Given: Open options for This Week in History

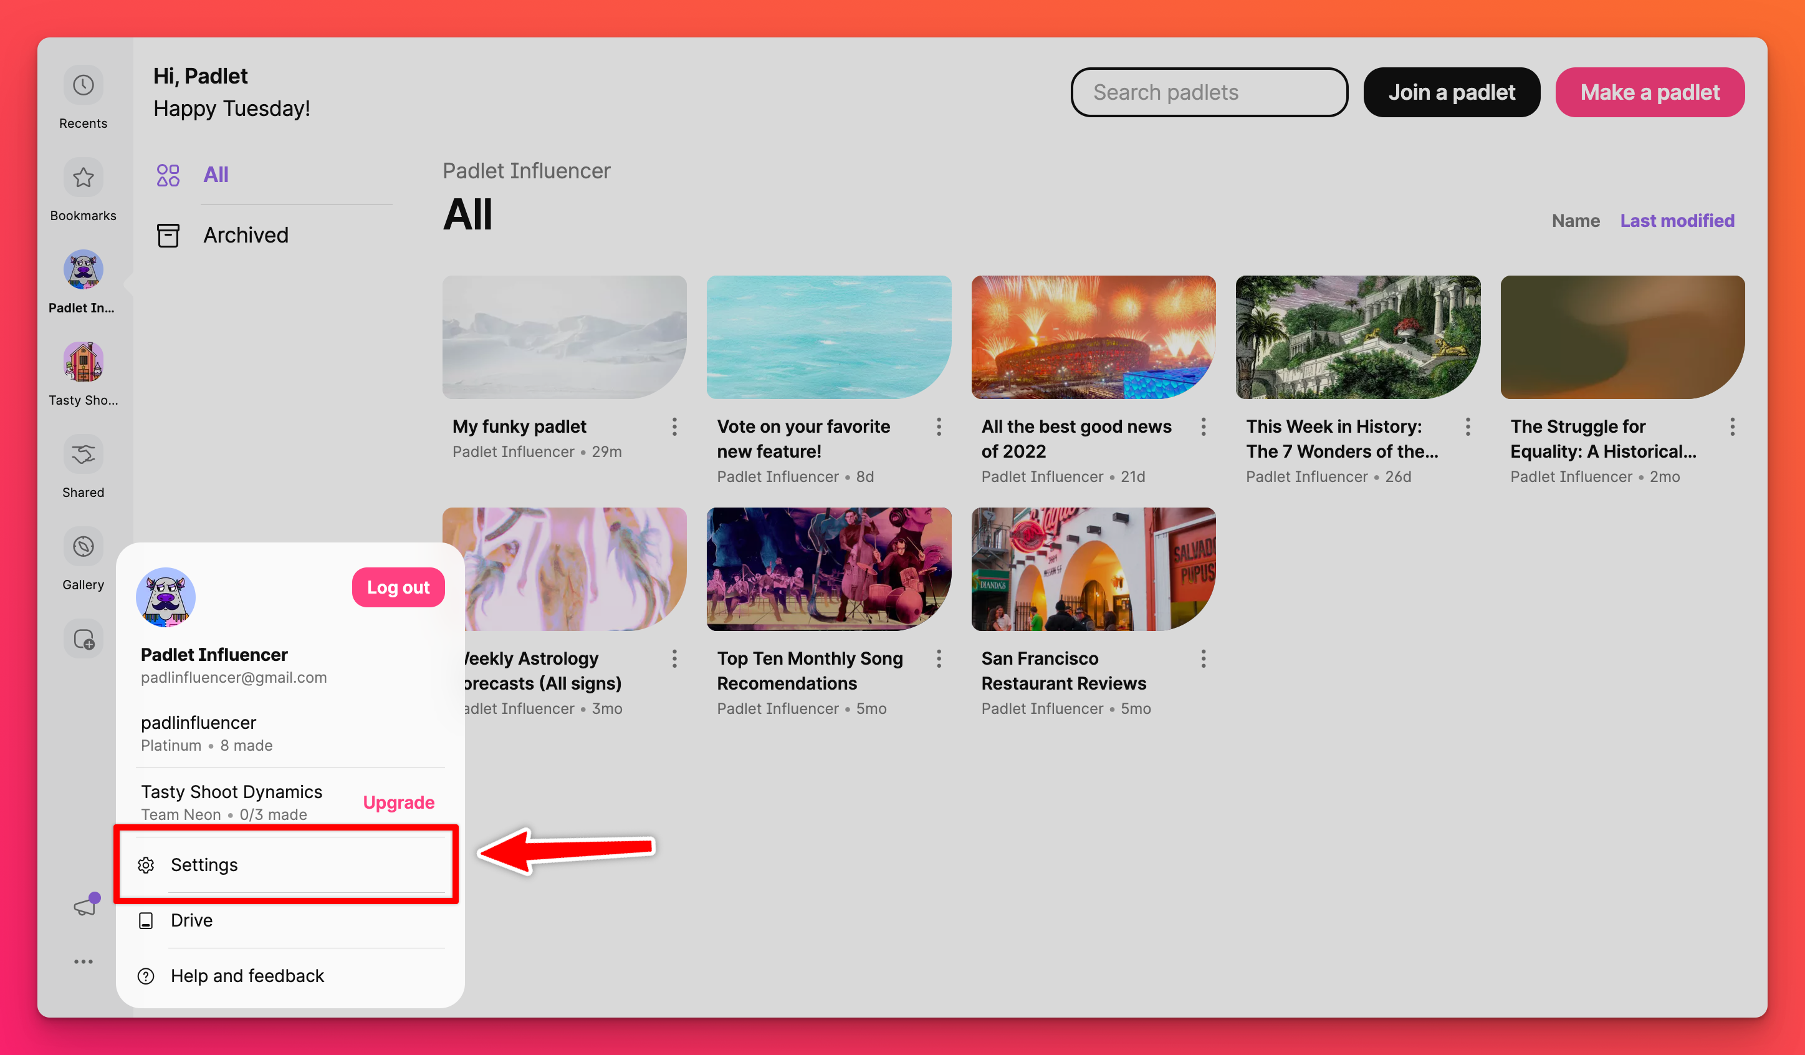Looking at the screenshot, I should (1468, 427).
